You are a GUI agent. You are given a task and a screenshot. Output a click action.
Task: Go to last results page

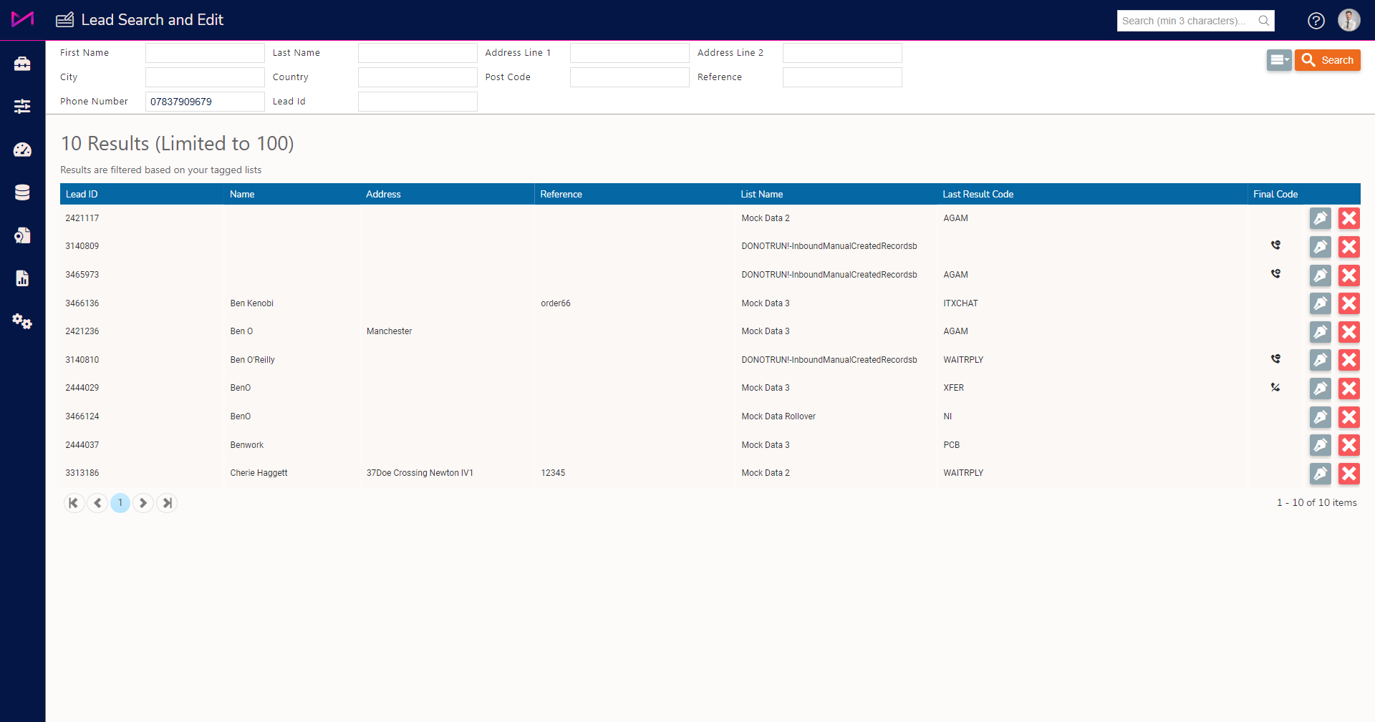(167, 503)
